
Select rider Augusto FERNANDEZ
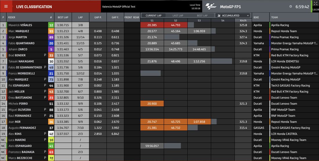point(22,128)
